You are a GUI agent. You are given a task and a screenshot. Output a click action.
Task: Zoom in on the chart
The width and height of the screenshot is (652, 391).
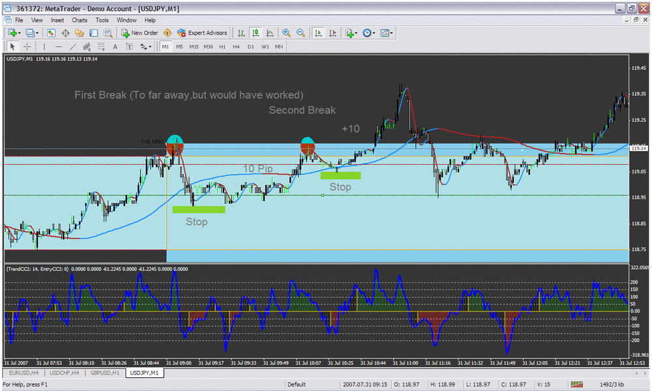point(286,33)
